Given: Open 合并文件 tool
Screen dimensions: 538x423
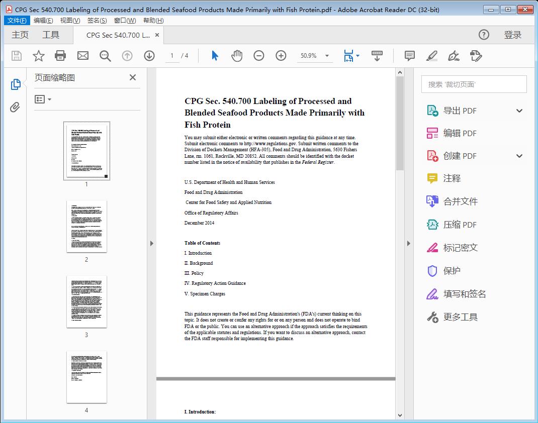Looking at the screenshot, I should [x=460, y=201].
